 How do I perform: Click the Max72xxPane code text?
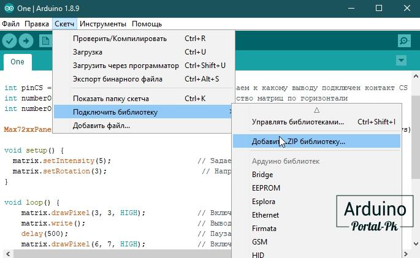point(28,129)
